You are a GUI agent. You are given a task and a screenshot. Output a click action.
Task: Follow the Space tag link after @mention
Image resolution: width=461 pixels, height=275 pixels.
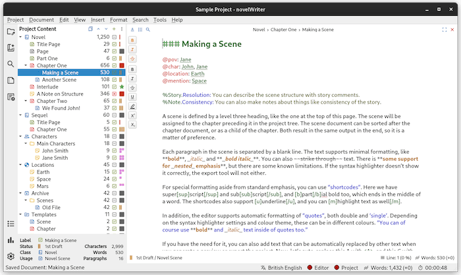coord(199,80)
